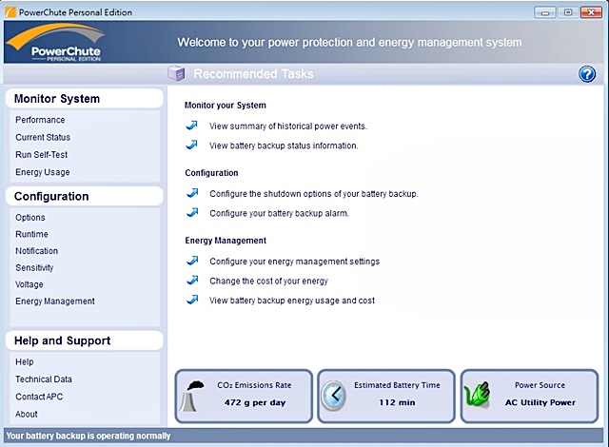The image size is (609, 447).
Task: Click the 'CO2 Emissions Rate' label
Action: coord(254,385)
